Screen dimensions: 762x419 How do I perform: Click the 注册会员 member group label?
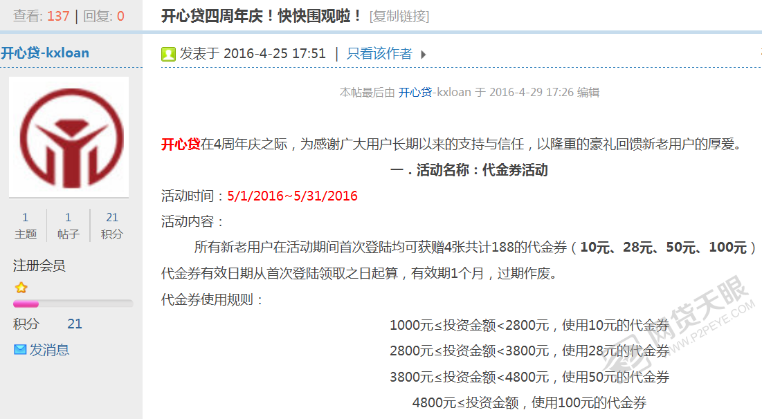[39, 266]
